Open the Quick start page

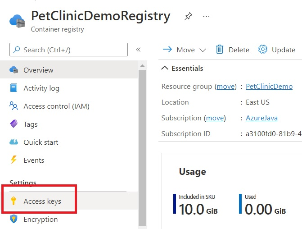pos(69,142)
